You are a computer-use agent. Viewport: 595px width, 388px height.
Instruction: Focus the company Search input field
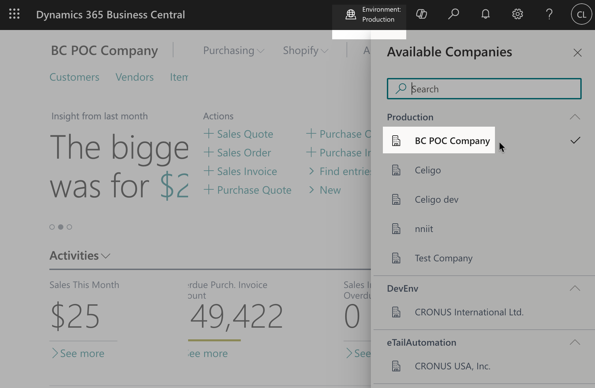(484, 89)
